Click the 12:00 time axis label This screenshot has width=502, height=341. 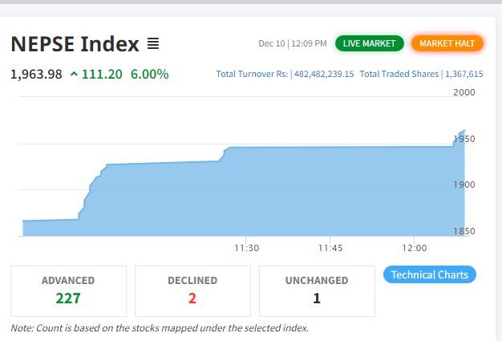click(x=415, y=248)
